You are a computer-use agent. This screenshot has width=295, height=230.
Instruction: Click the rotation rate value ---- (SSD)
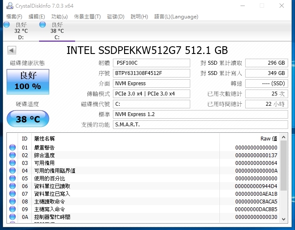coord(267,84)
